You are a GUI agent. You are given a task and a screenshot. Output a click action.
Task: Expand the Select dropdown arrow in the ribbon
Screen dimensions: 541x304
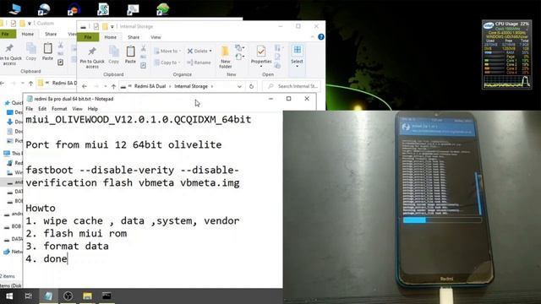297,66
